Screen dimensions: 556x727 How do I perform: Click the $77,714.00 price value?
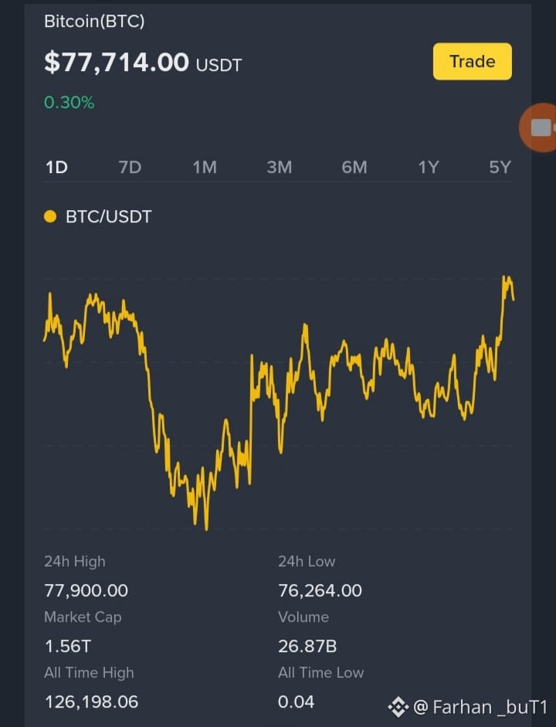117,62
